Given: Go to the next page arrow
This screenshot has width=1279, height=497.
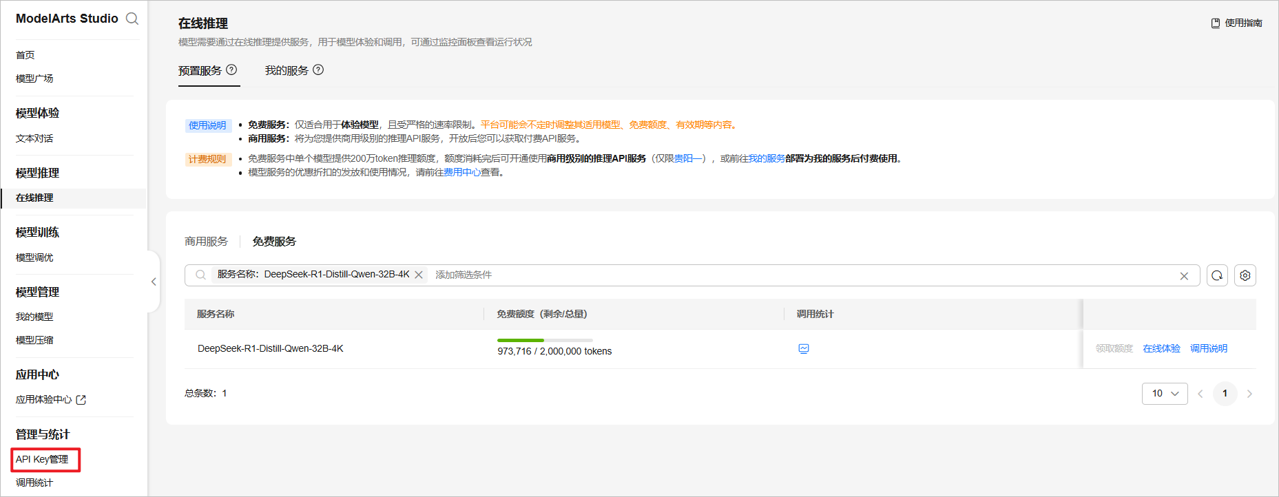Looking at the screenshot, I should 1249,394.
